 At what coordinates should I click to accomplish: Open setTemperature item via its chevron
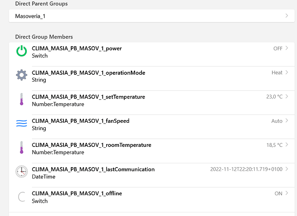tap(287, 96)
